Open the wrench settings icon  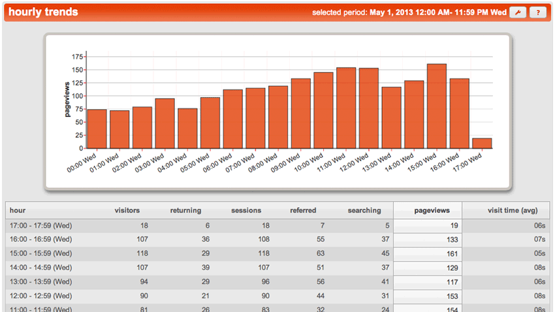517,12
